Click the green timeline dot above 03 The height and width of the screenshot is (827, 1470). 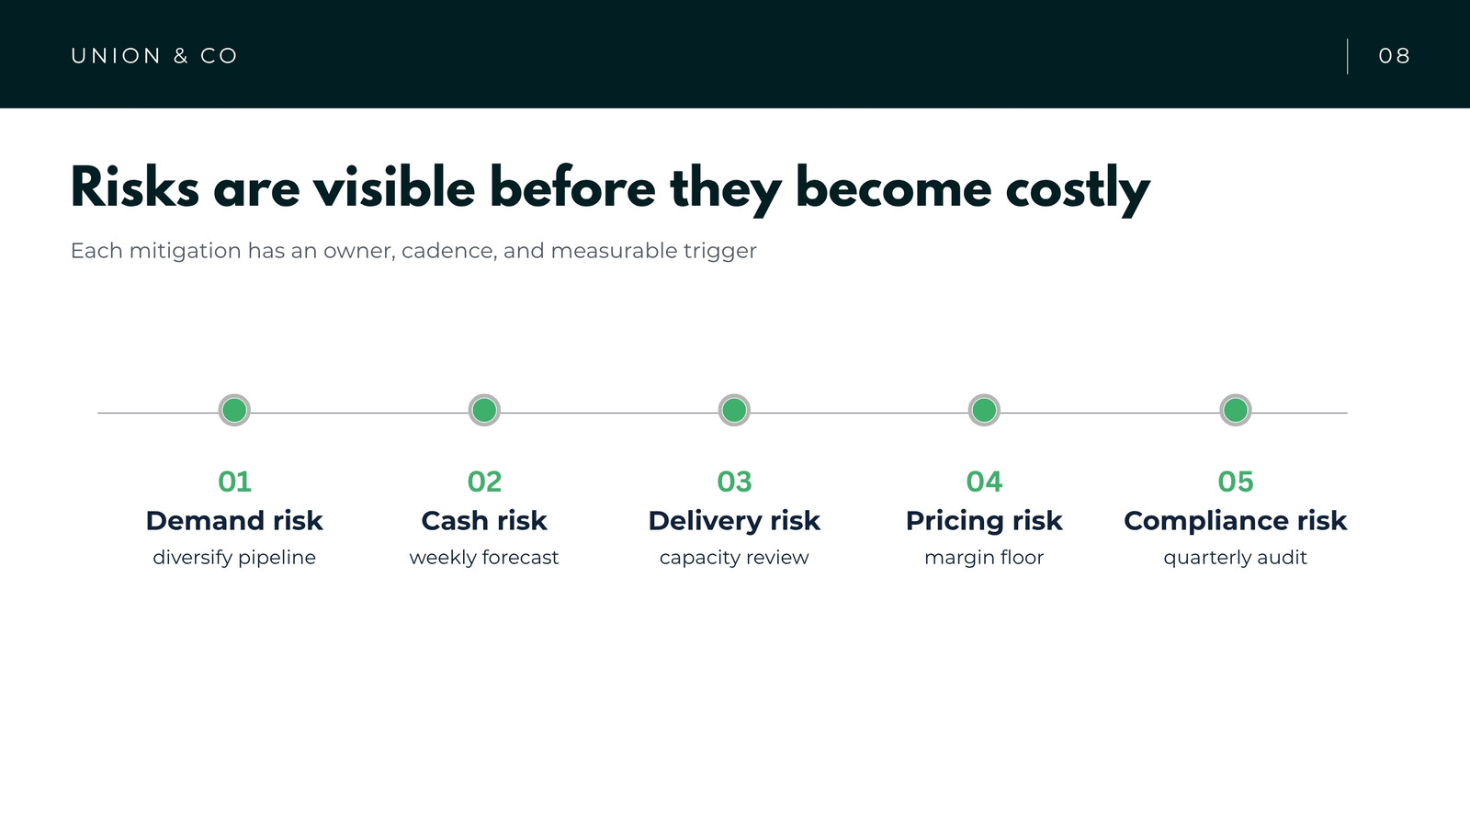[734, 410]
